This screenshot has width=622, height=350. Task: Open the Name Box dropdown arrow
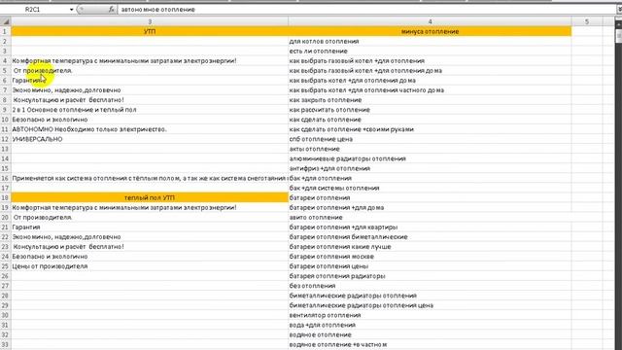pyautogui.click(x=71, y=9)
